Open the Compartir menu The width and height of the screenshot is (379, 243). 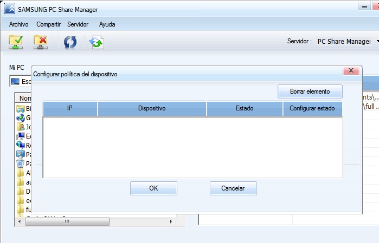tap(48, 24)
